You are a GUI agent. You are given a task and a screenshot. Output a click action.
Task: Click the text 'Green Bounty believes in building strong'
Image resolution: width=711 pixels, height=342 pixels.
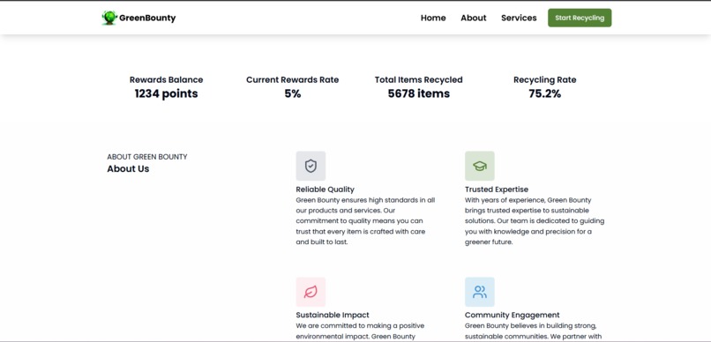(x=530, y=325)
